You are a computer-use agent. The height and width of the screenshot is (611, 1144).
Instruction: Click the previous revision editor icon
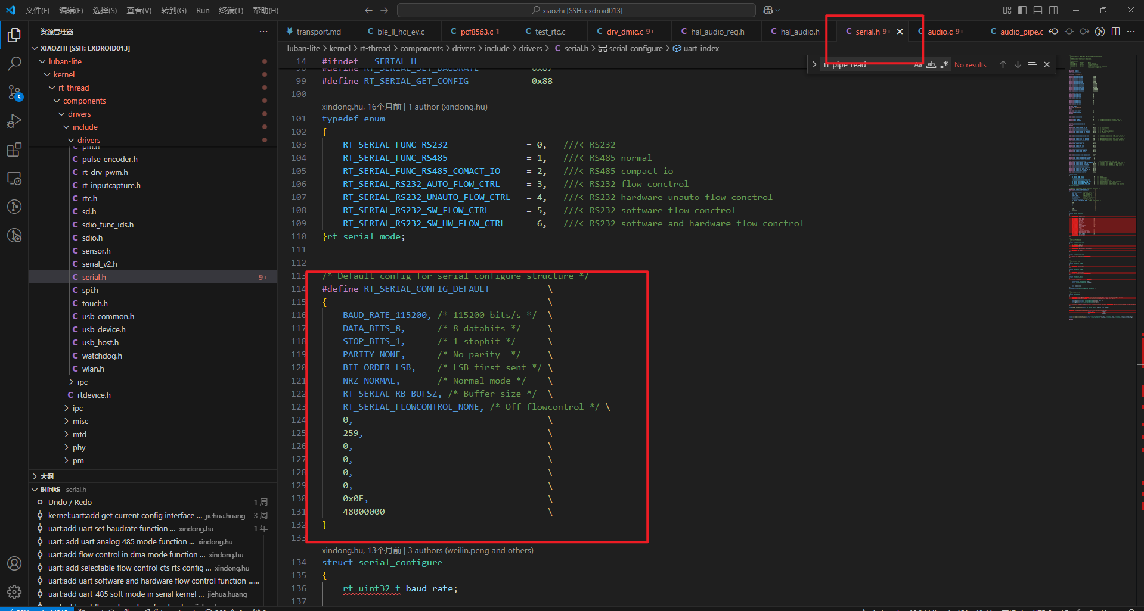tap(1054, 32)
